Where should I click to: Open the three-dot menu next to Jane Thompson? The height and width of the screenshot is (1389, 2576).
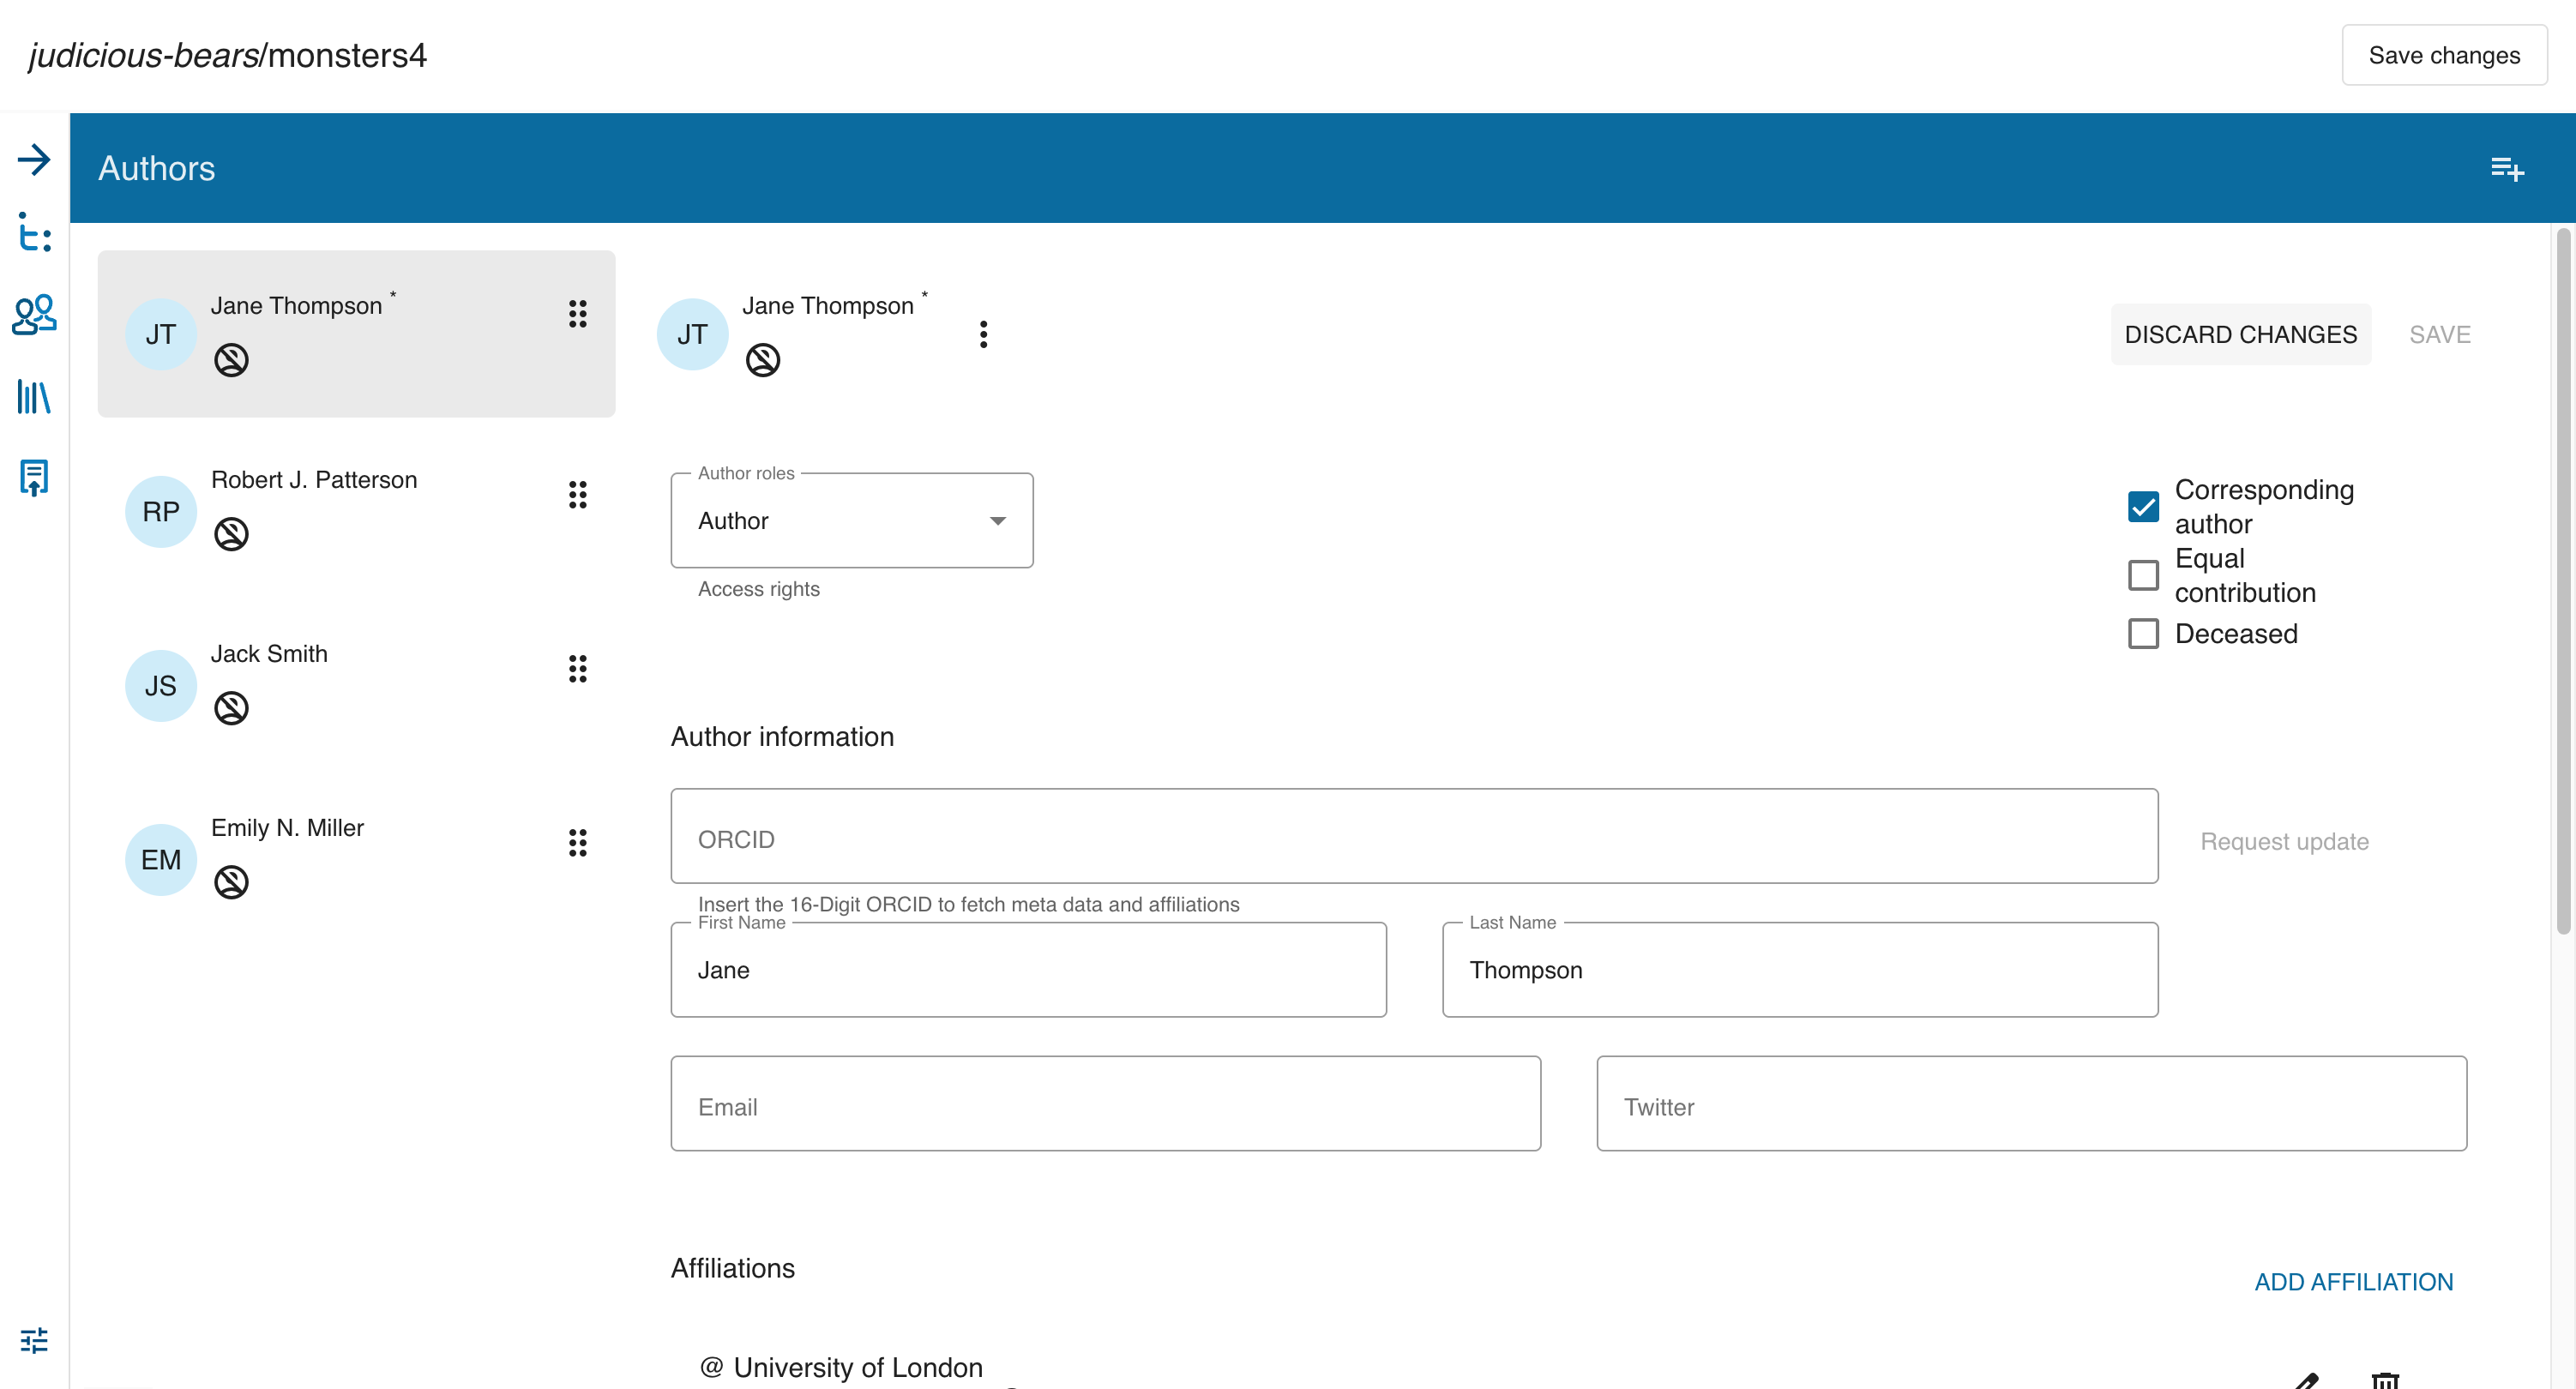[984, 334]
